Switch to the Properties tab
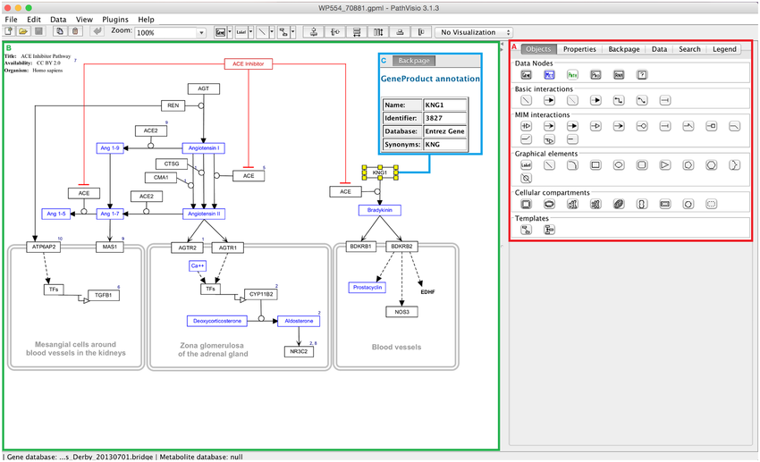 pyautogui.click(x=579, y=49)
